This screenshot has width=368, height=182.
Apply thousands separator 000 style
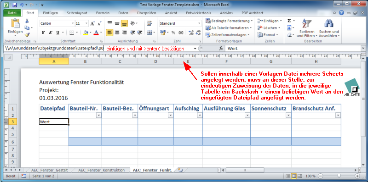click(181, 33)
